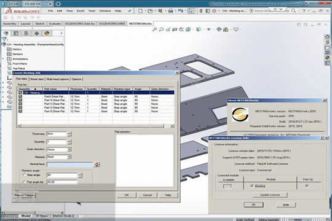Click the Print icon in toolbar
Image resolution: width=332 pixels, height=221 pixels.
[x=170, y=11]
